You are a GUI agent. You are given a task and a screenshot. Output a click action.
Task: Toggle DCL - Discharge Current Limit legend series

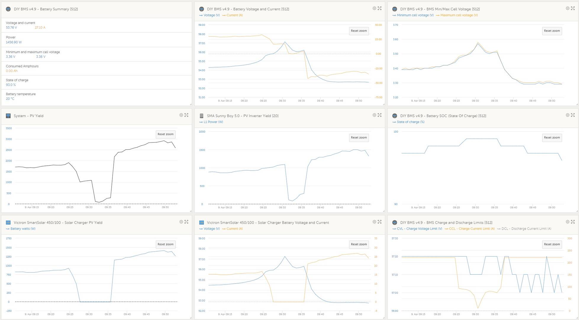[x=524, y=229]
